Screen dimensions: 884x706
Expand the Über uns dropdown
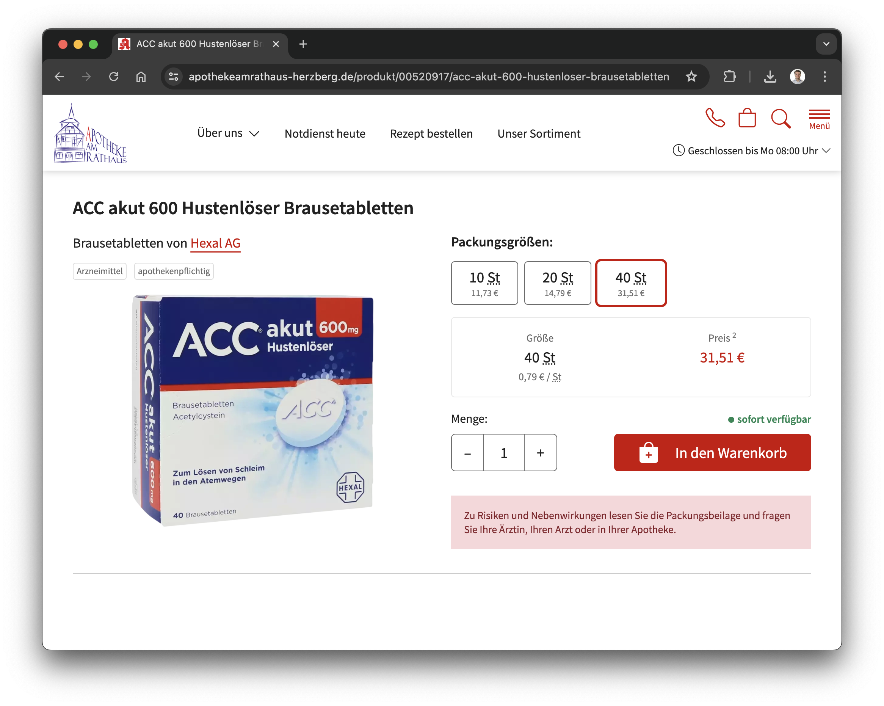(x=228, y=133)
